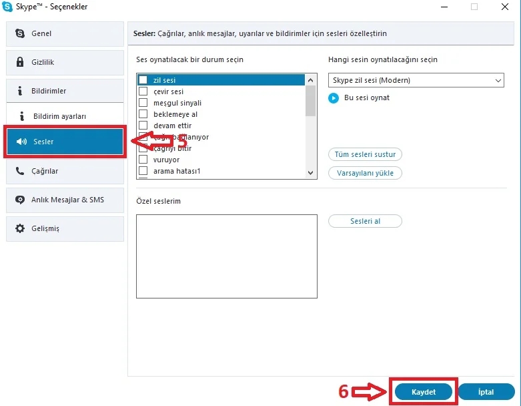The height and width of the screenshot is (406, 521).
Task: Click the info icon beside Bildirimler
Action: (19, 91)
